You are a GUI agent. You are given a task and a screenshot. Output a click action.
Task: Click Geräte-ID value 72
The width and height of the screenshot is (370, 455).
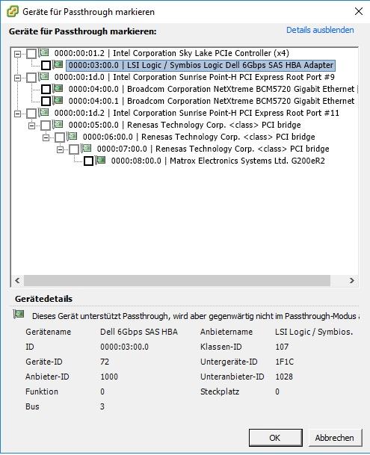pos(105,362)
